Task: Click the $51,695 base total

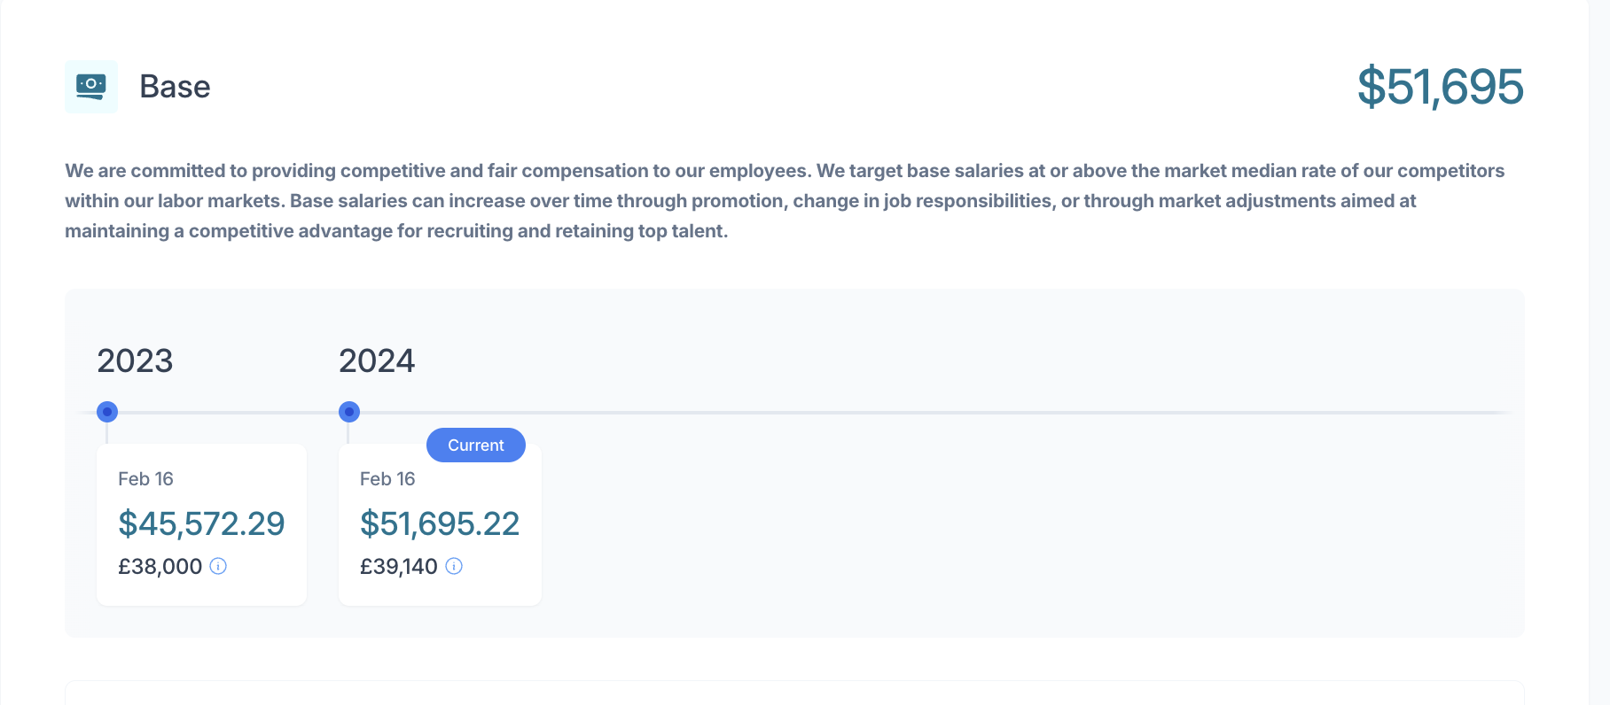Action: pyautogui.click(x=1441, y=87)
